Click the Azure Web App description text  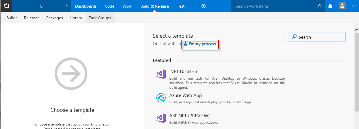(210, 102)
